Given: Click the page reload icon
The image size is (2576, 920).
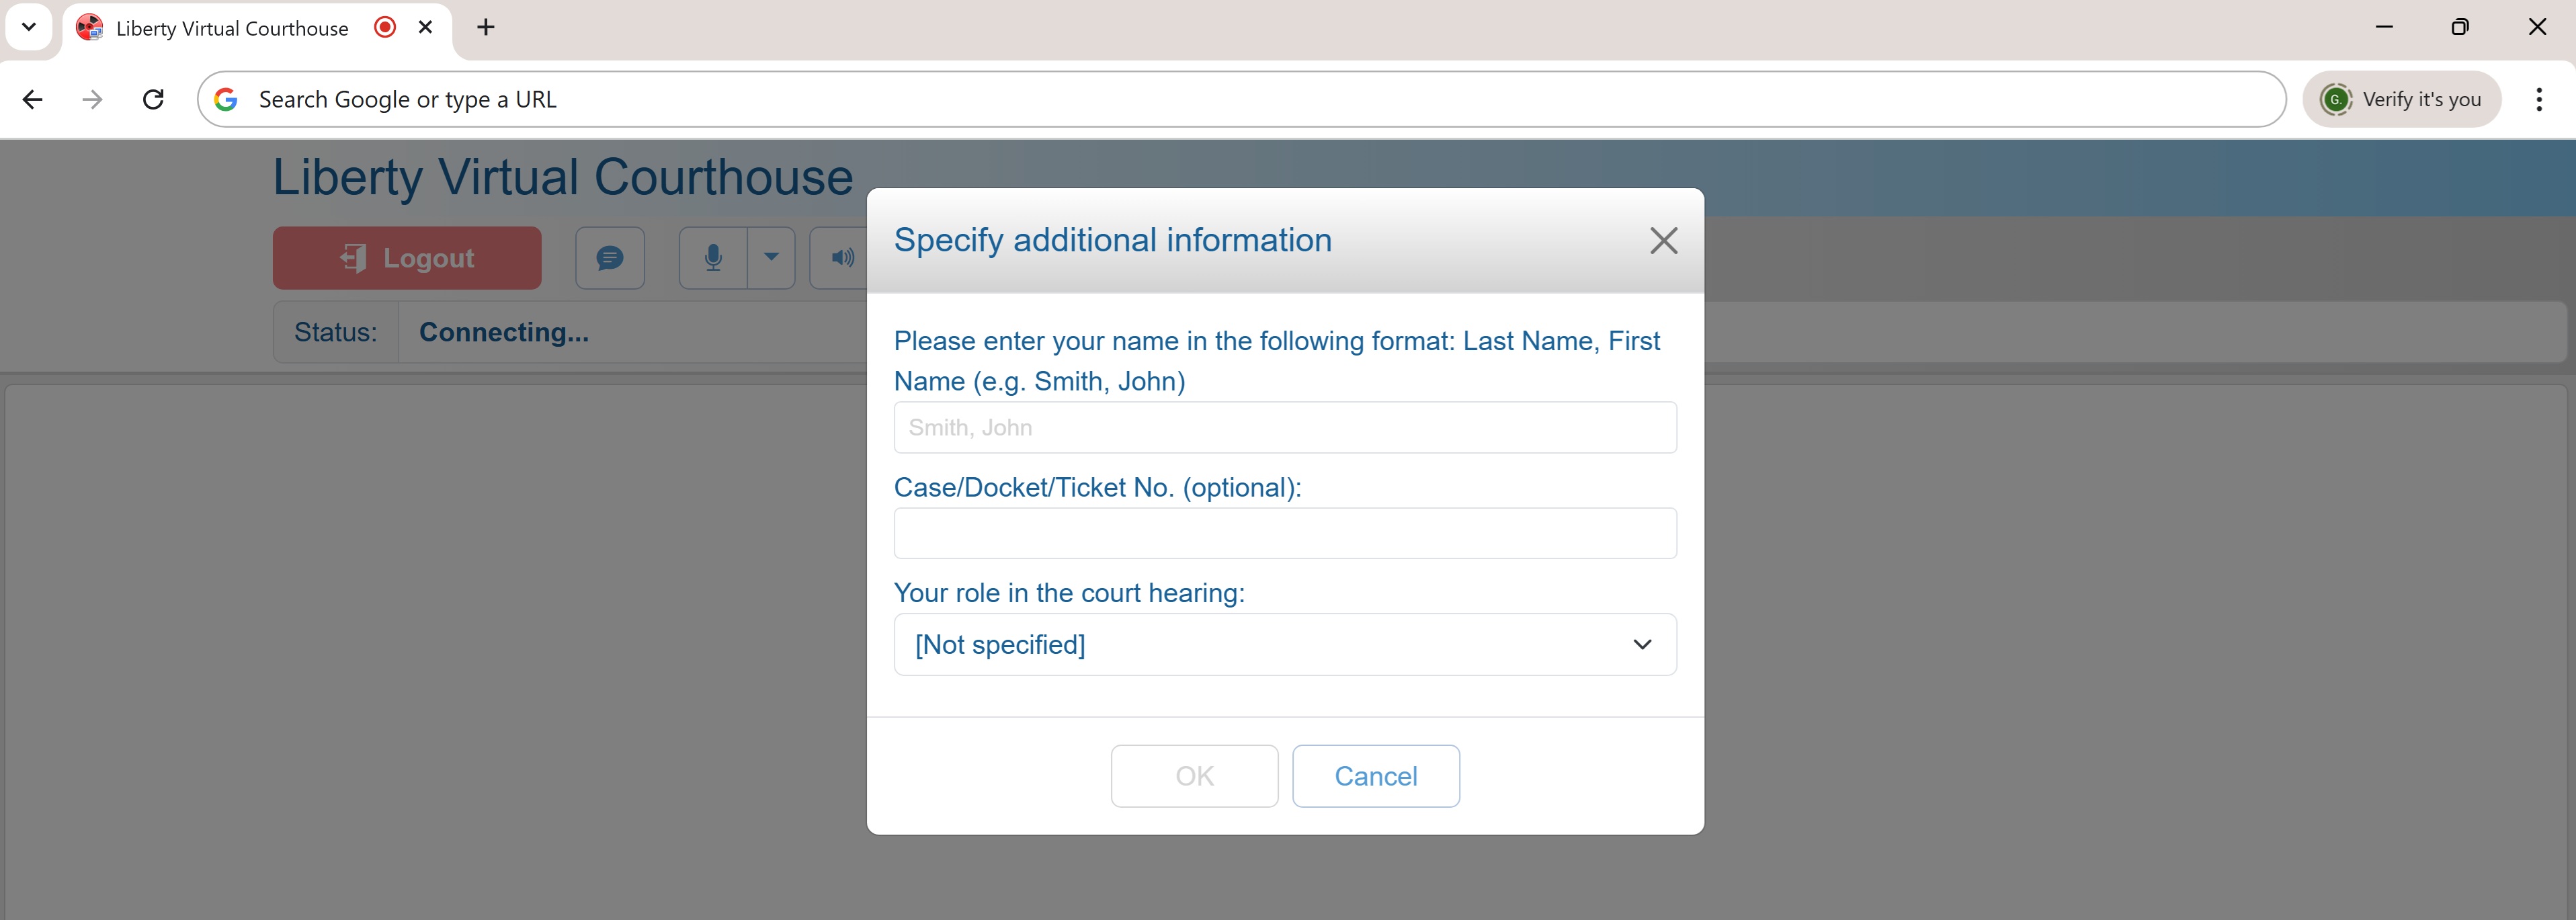Looking at the screenshot, I should click(153, 99).
